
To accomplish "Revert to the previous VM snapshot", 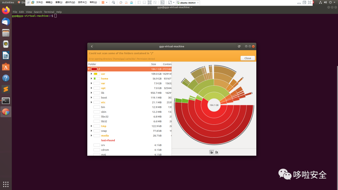I will pos(126,2).
